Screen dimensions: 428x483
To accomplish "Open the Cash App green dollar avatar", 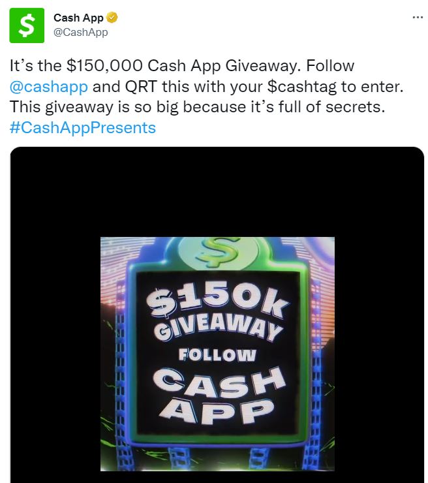I will [x=27, y=25].
